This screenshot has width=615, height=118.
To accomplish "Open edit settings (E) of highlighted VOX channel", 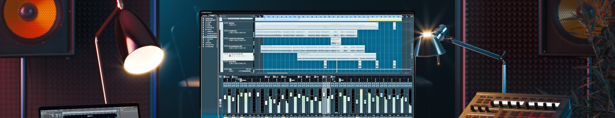I will point(328,86).
